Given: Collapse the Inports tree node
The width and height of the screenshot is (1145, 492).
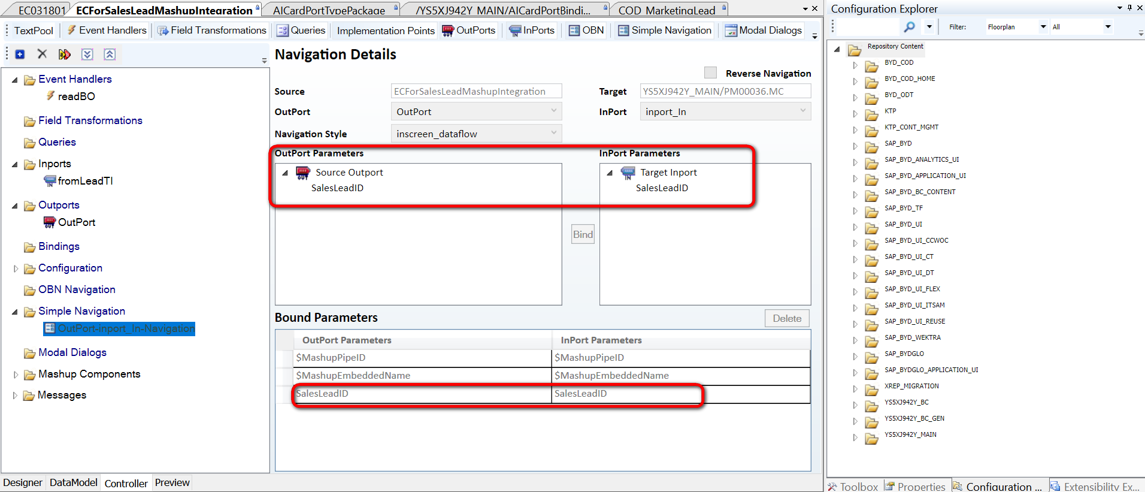Looking at the screenshot, I should click(x=15, y=164).
